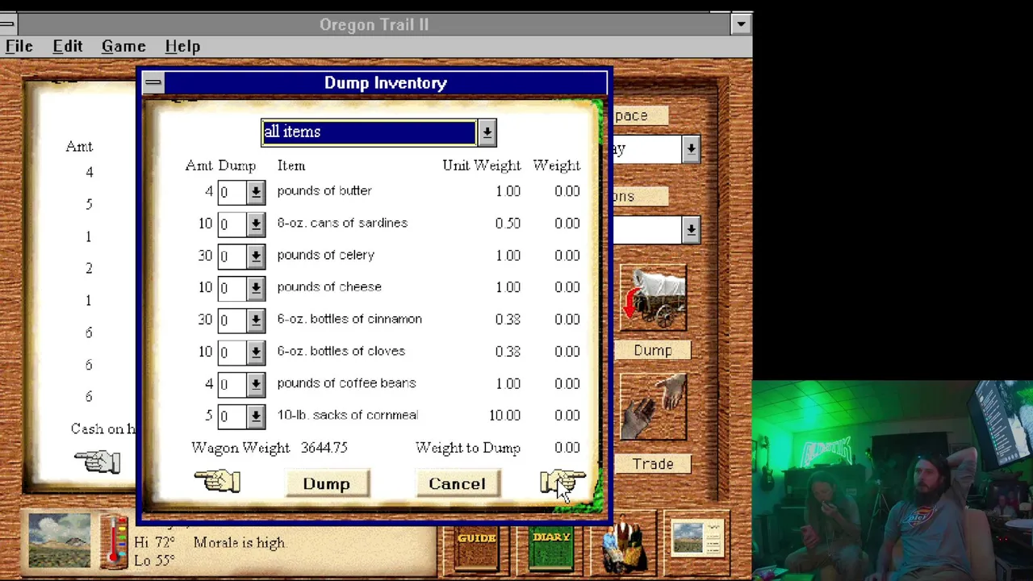Viewport: 1033px width, 581px height.
Task: Open the Game menu
Action: [x=123, y=47]
